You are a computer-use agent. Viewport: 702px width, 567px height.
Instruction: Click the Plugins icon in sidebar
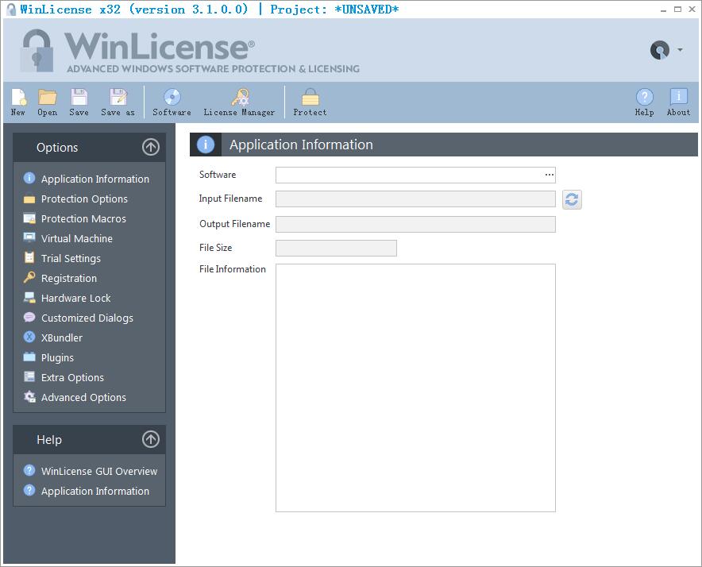pyautogui.click(x=29, y=357)
